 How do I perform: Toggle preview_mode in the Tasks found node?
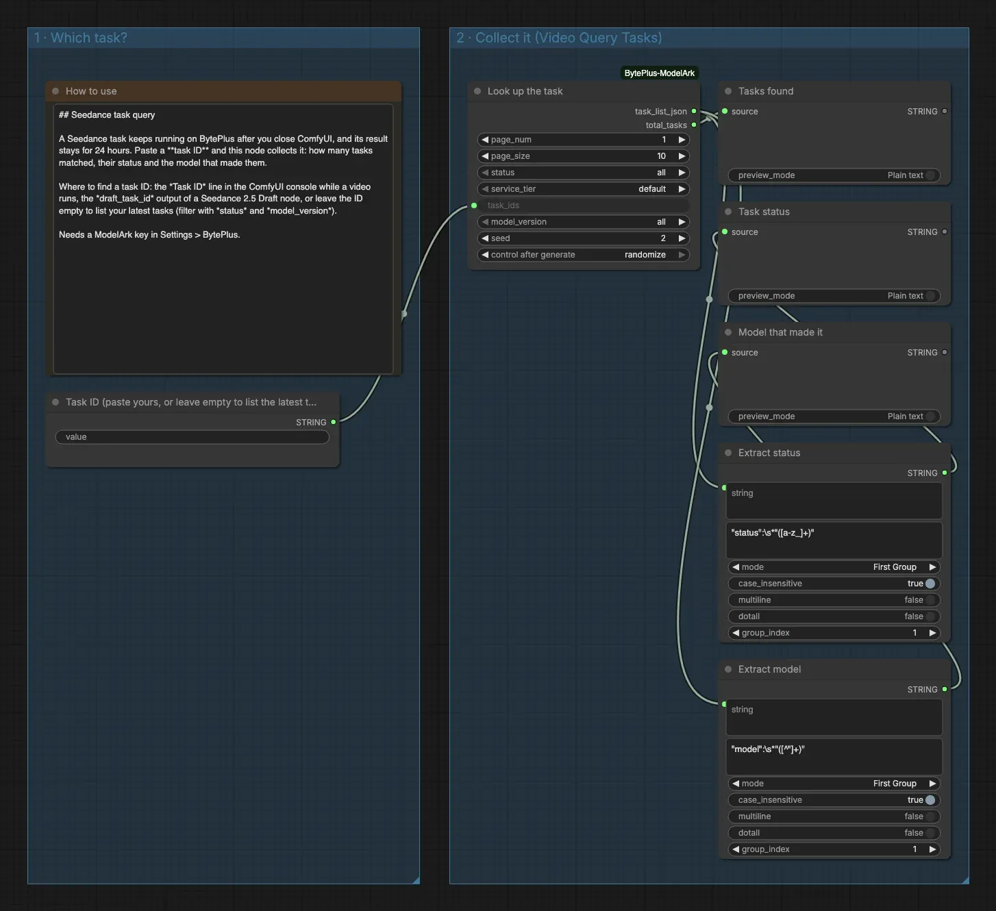pos(834,175)
